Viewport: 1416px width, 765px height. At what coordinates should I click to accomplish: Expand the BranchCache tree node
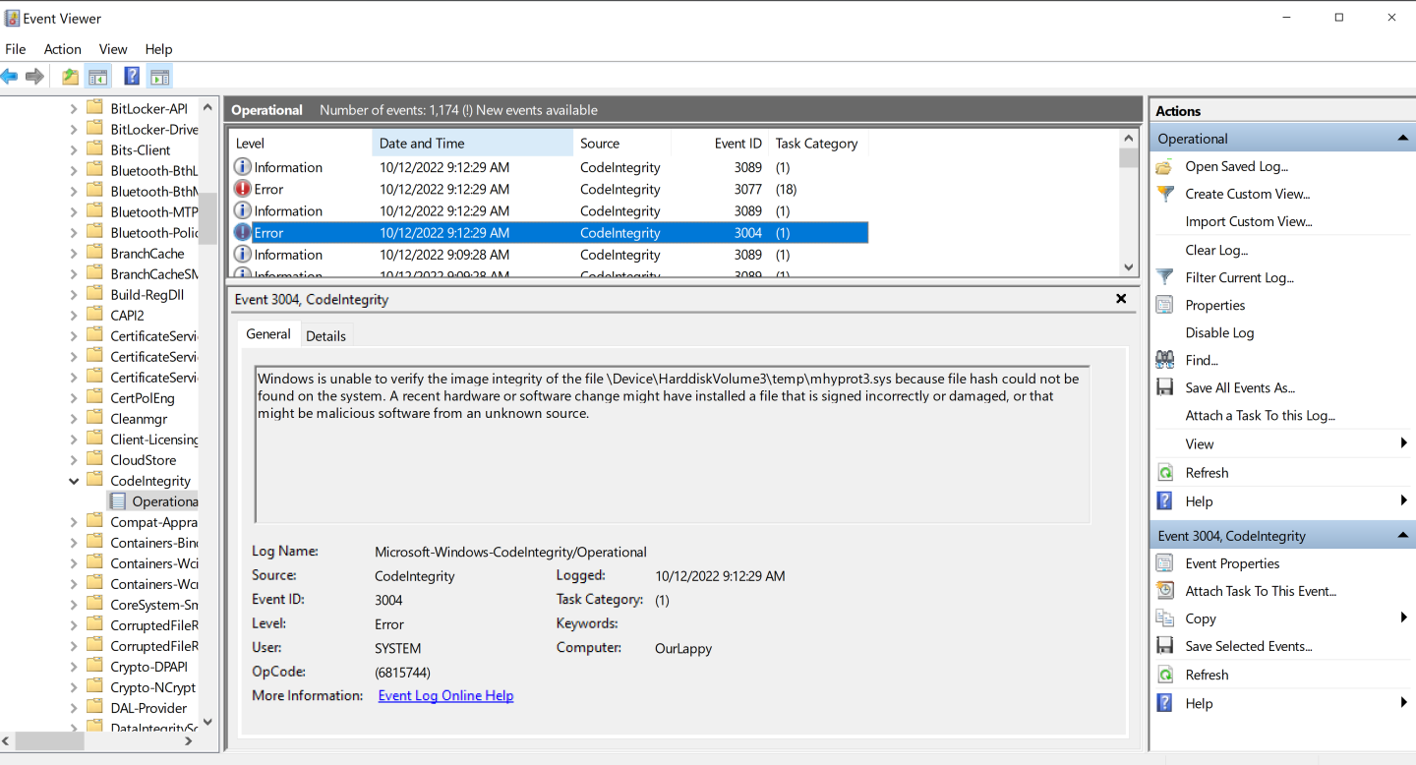tap(74, 254)
